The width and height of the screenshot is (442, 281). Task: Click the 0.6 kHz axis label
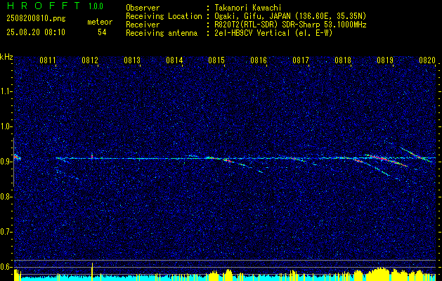point(6,267)
